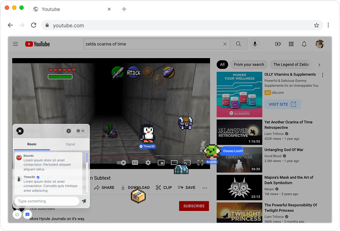Click the Type something chat input
The width and height of the screenshot is (340, 231).
47,201
